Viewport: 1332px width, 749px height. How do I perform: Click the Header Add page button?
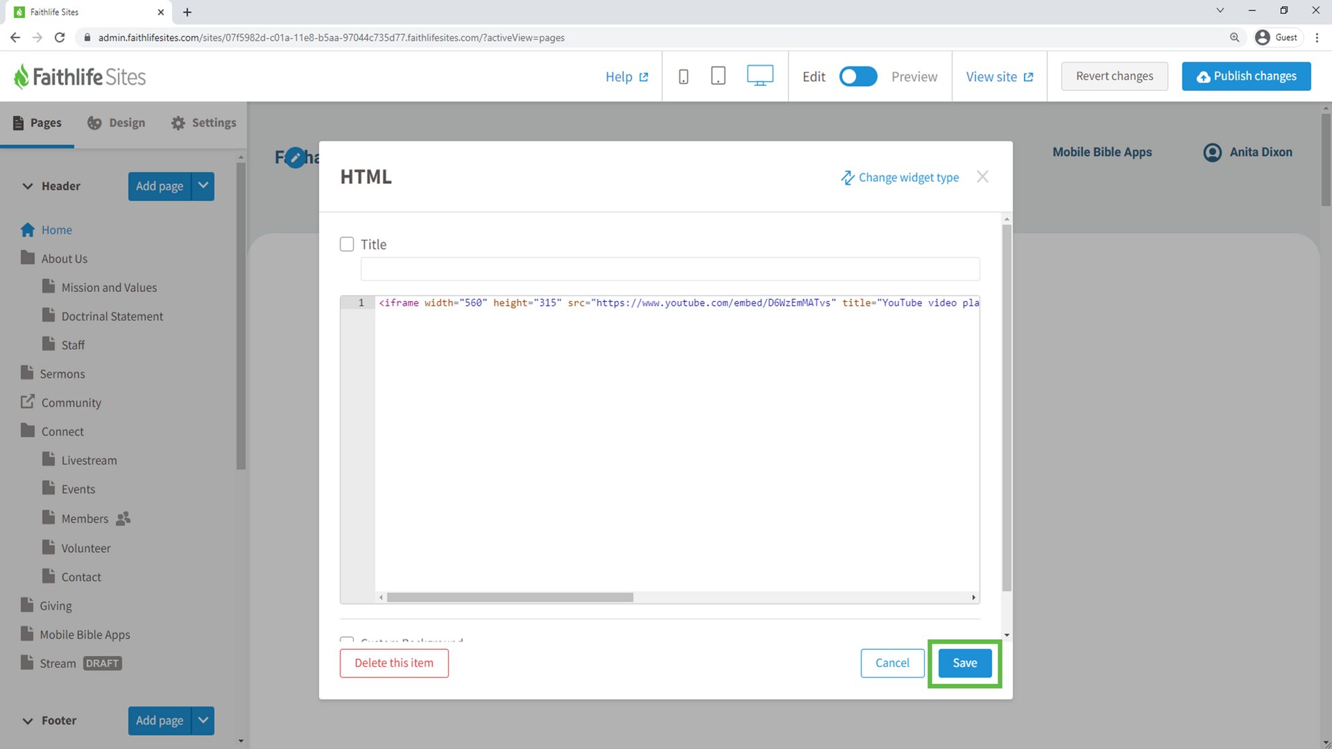[160, 186]
